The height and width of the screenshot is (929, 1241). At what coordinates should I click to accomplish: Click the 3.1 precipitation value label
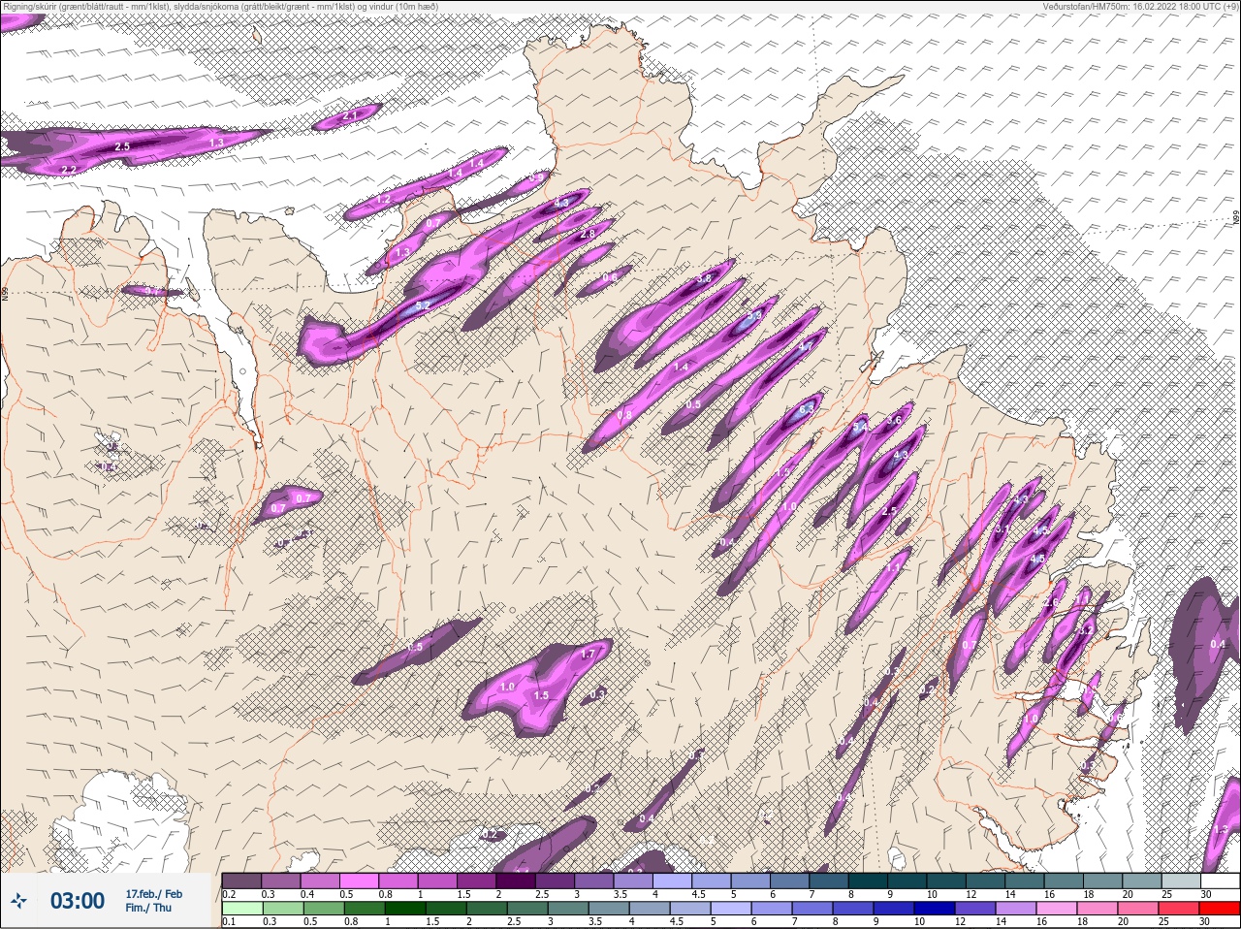[x=1002, y=529]
